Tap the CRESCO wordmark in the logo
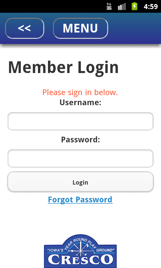The height and width of the screenshot is (268, 161). pos(80,259)
